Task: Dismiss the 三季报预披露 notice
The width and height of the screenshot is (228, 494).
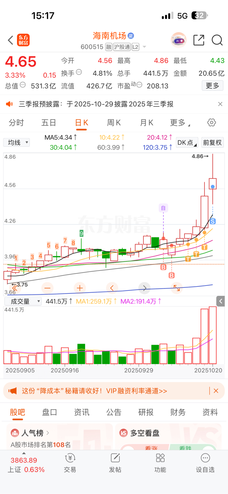Action: pos(220,104)
